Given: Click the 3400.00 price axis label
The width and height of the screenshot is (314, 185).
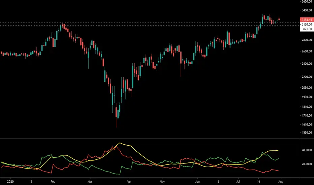Looking at the screenshot, I should pos(307,10).
